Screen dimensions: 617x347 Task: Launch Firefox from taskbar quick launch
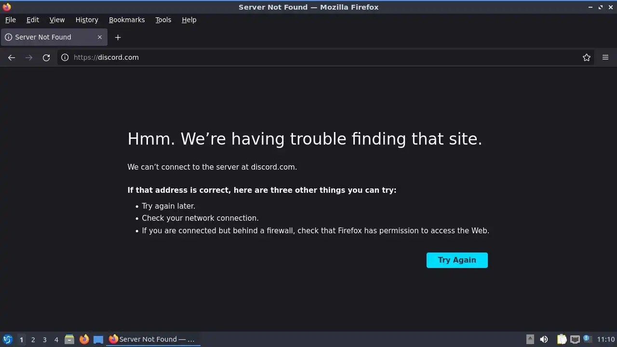84,339
